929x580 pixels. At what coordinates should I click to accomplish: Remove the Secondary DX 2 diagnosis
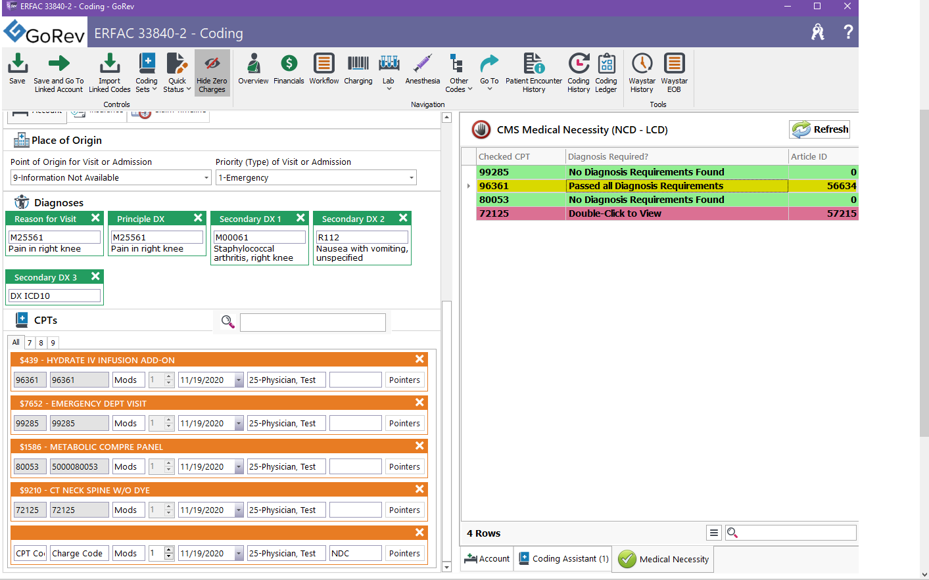pyautogui.click(x=403, y=218)
